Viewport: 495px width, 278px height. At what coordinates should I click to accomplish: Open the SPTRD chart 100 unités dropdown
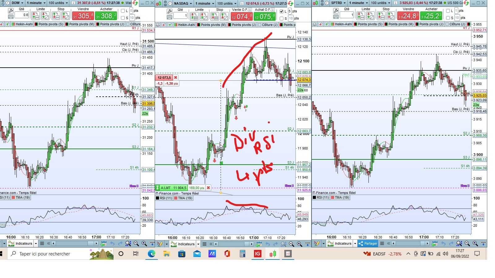pyautogui.click(x=381, y=3)
